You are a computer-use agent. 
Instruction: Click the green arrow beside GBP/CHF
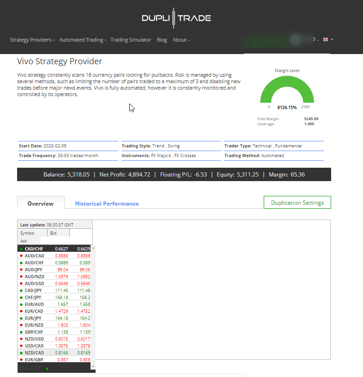click(x=21, y=332)
